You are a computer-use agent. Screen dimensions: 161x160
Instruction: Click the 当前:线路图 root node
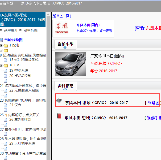tap(14, 40)
